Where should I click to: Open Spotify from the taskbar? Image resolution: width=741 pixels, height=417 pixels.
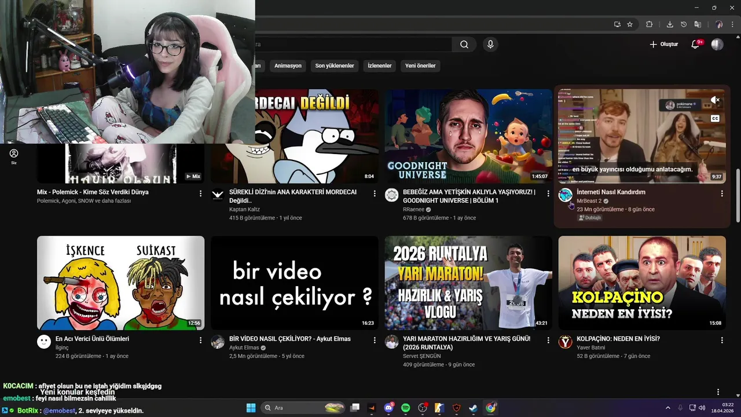[405, 408]
